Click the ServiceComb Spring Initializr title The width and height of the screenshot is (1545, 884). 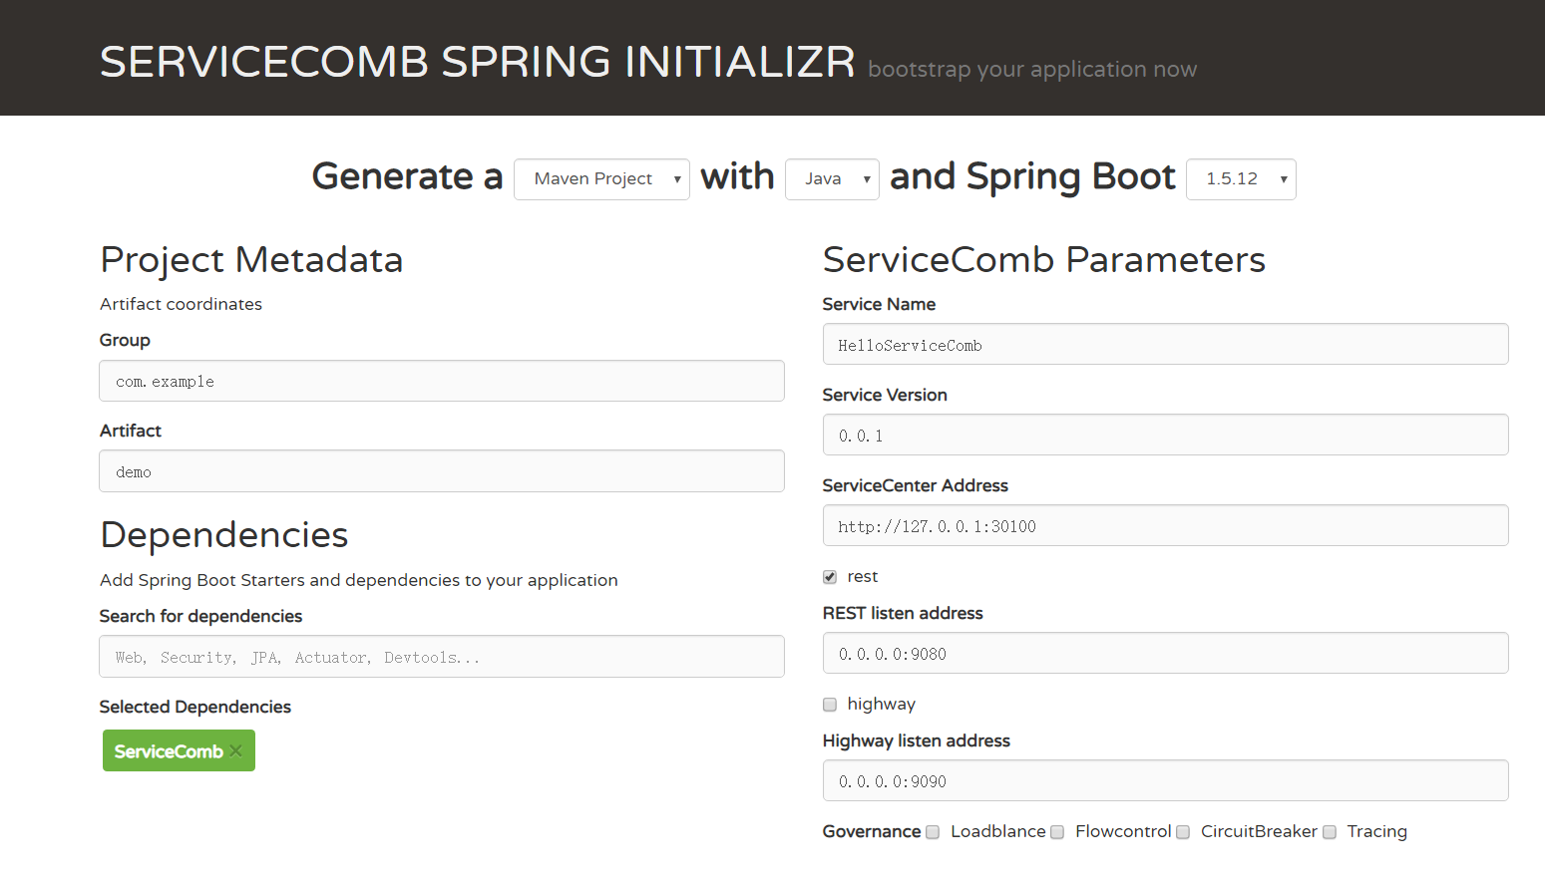coord(477,62)
